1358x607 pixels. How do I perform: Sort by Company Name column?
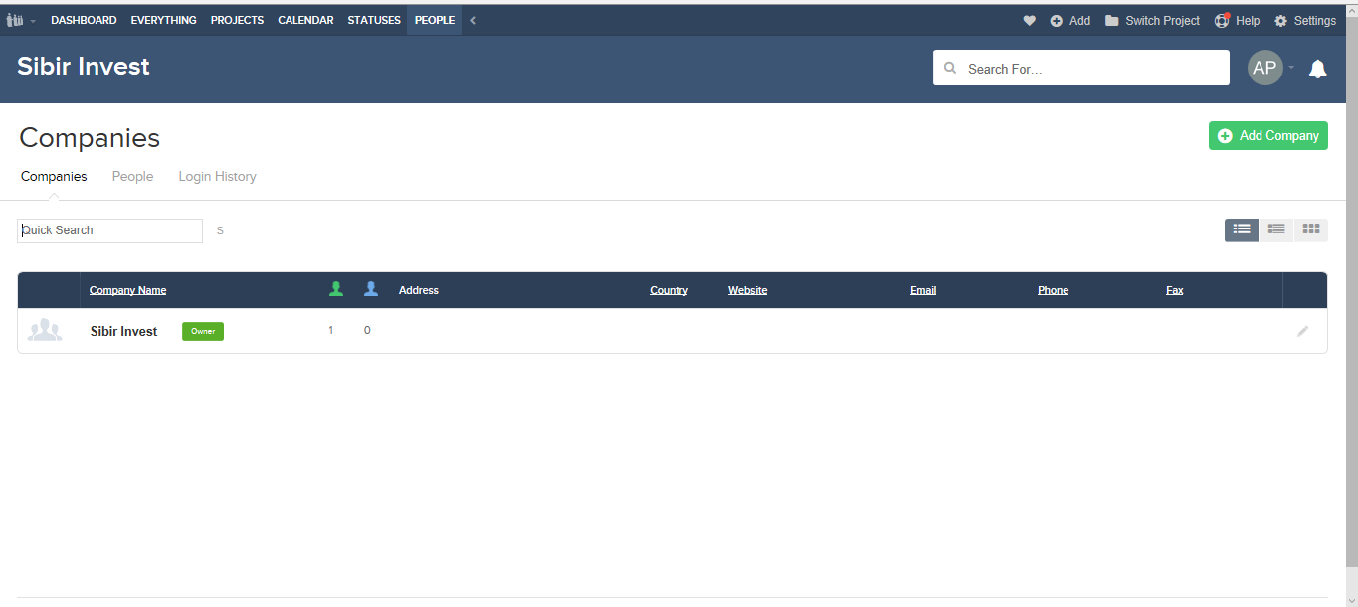click(128, 290)
